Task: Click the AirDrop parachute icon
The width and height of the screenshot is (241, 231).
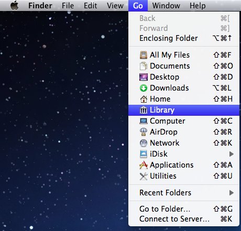Action: 144,132
